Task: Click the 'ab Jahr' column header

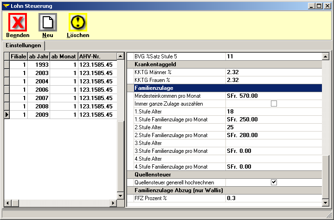Action: [39, 56]
